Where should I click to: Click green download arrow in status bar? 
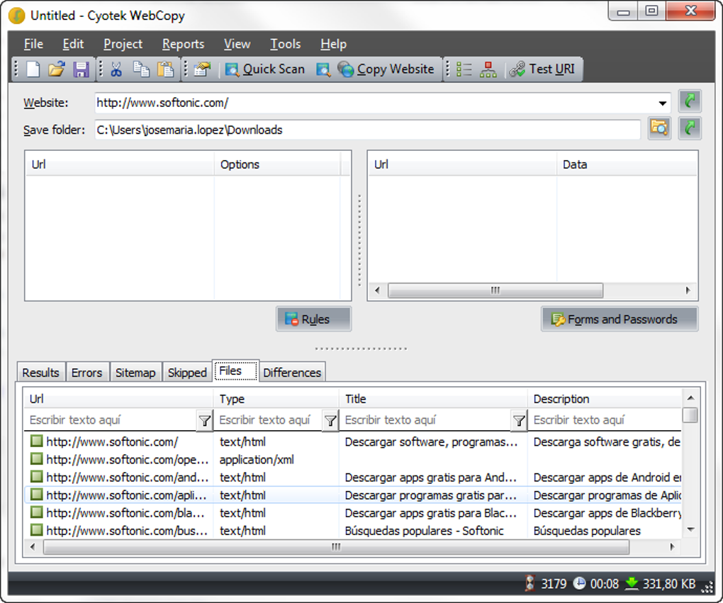click(x=632, y=583)
